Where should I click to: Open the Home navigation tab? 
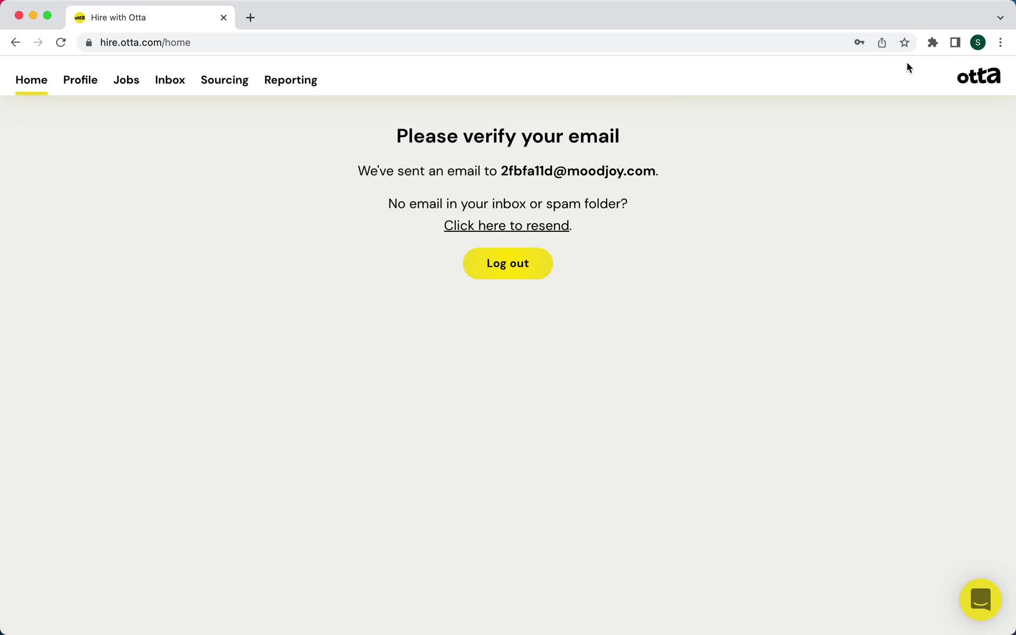(31, 80)
